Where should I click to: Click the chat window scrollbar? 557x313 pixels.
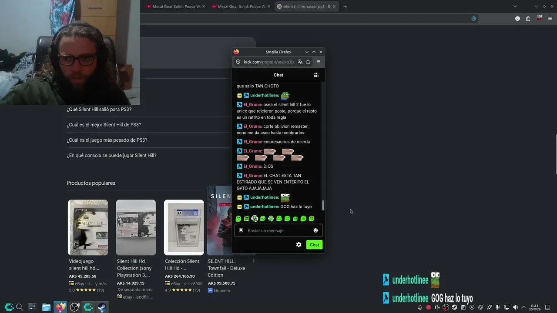click(x=323, y=206)
